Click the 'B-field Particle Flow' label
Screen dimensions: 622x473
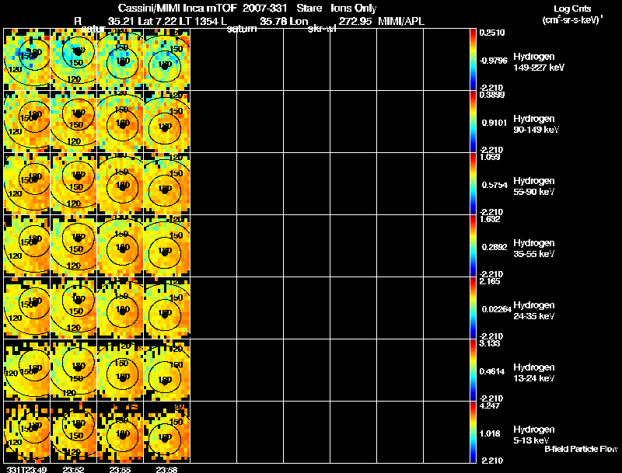[x=581, y=449]
